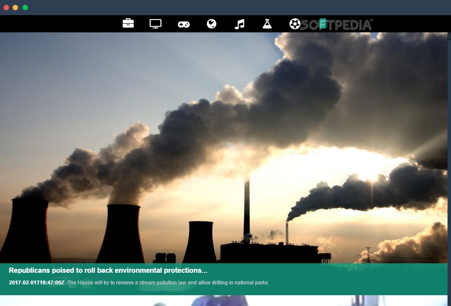Open the partially visible next article image
Screen dimensions: 451x306
point(224,300)
